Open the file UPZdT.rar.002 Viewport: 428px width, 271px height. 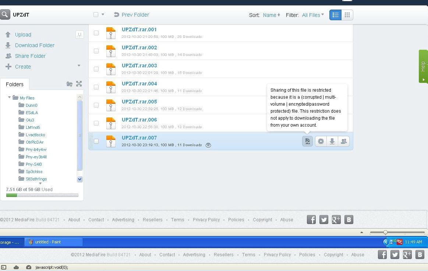tap(139, 47)
